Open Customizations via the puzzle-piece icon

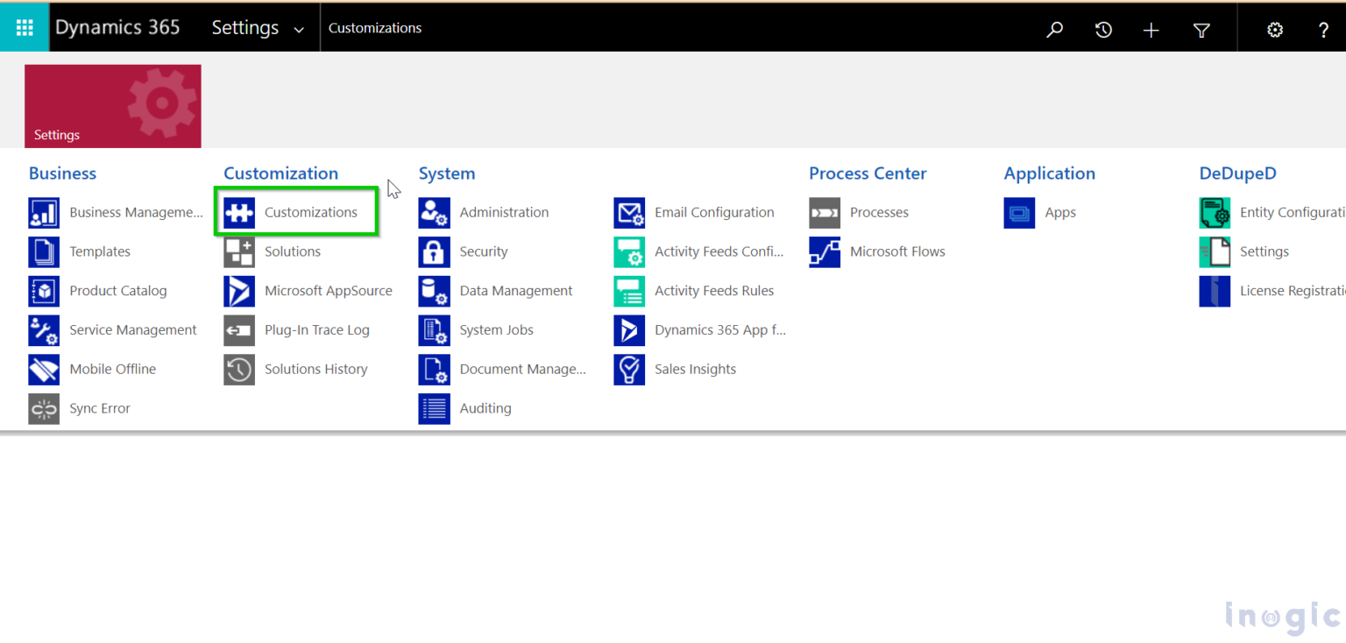[239, 212]
